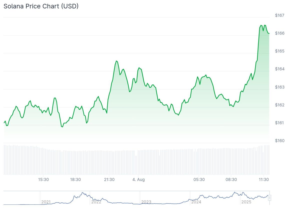Image resolution: width=288 pixels, height=210 pixels.
Task: Select the 08:30 time axis label
Action: coord(231,179)
